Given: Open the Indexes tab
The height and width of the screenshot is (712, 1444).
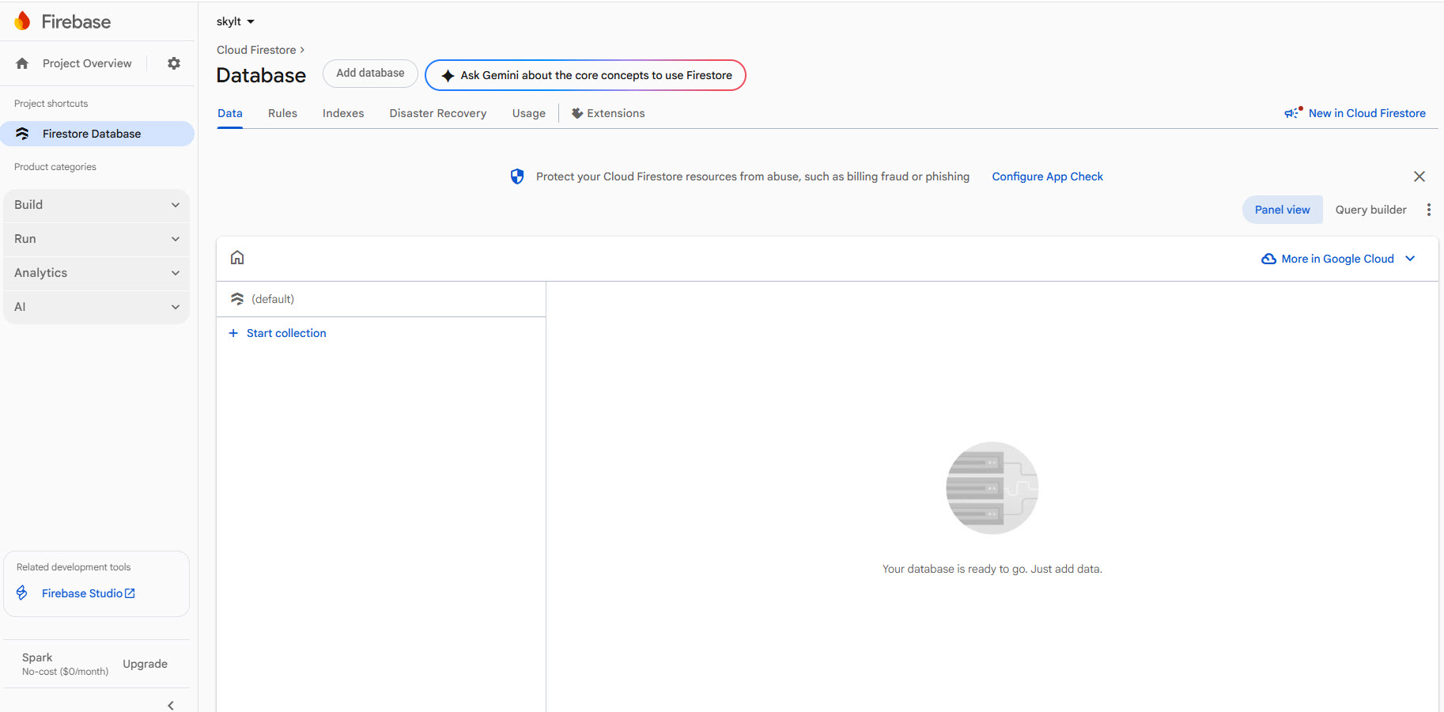Looking at the screenshot, I should pos(343,113).
